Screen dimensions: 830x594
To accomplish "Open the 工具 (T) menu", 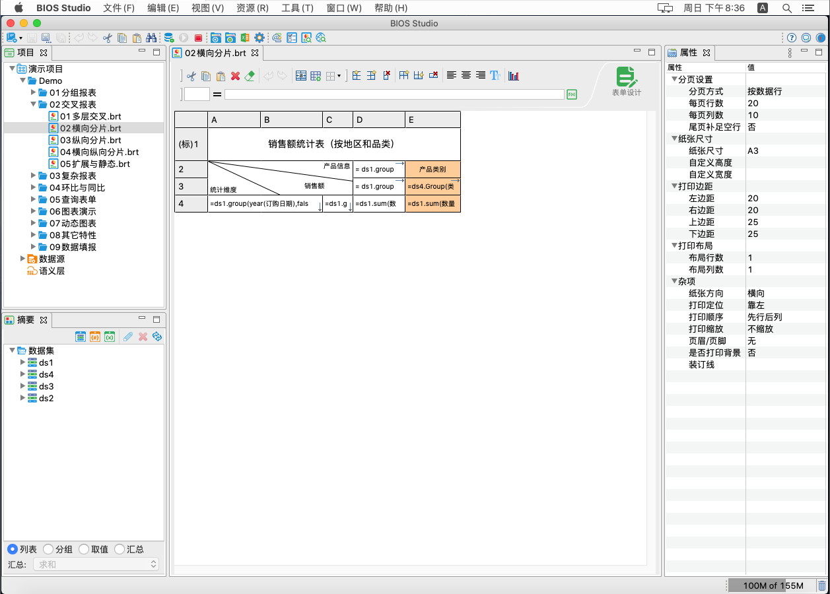I will pyautogui.click(x=297, y=8).
